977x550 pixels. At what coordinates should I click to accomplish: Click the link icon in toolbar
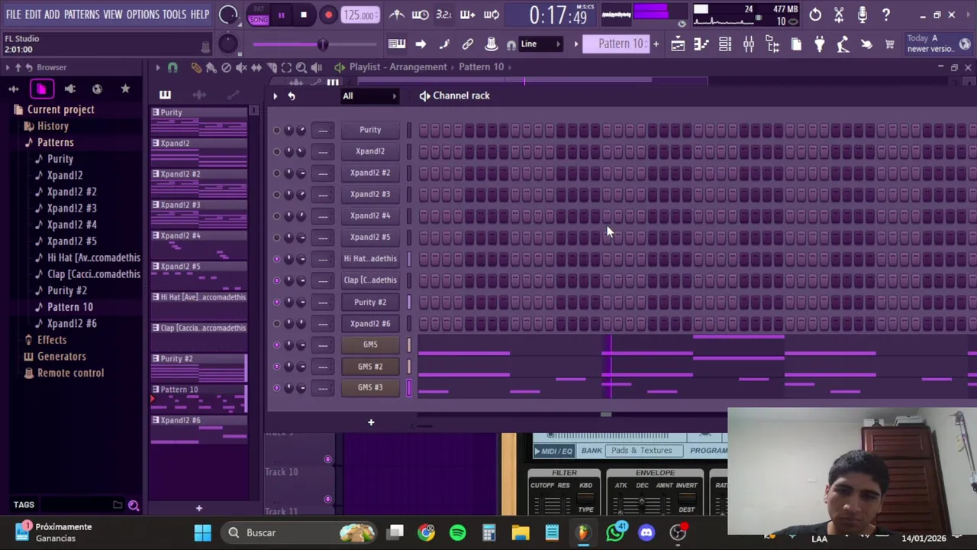point(468,44)
